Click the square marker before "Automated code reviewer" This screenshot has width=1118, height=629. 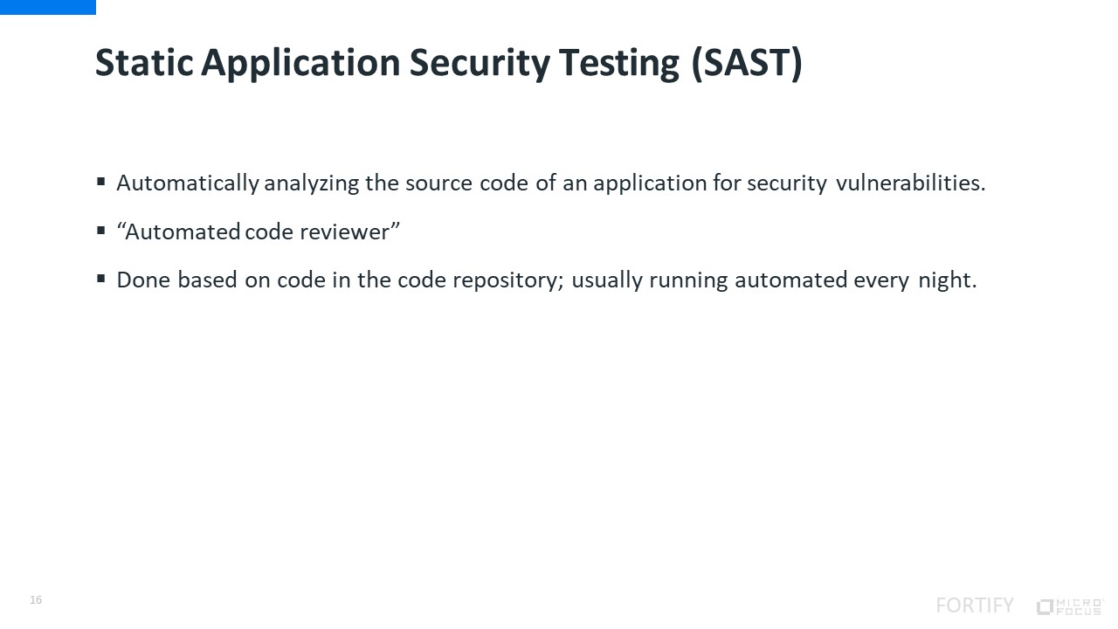[x=101, y=231]
